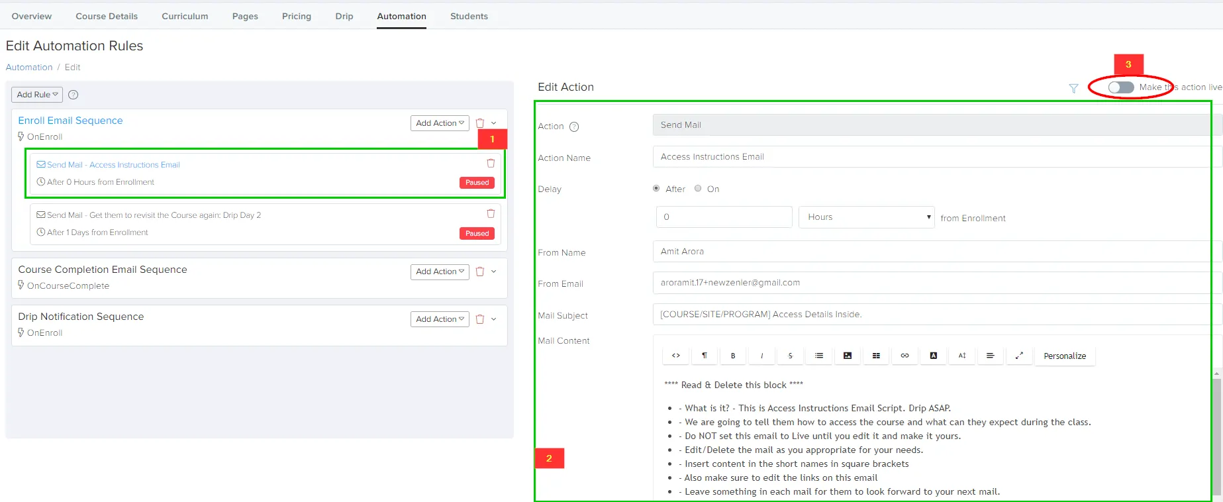Expand the Course Completion Email Sequence chevron
1223x502 pixels.
[x=494, y=272]
